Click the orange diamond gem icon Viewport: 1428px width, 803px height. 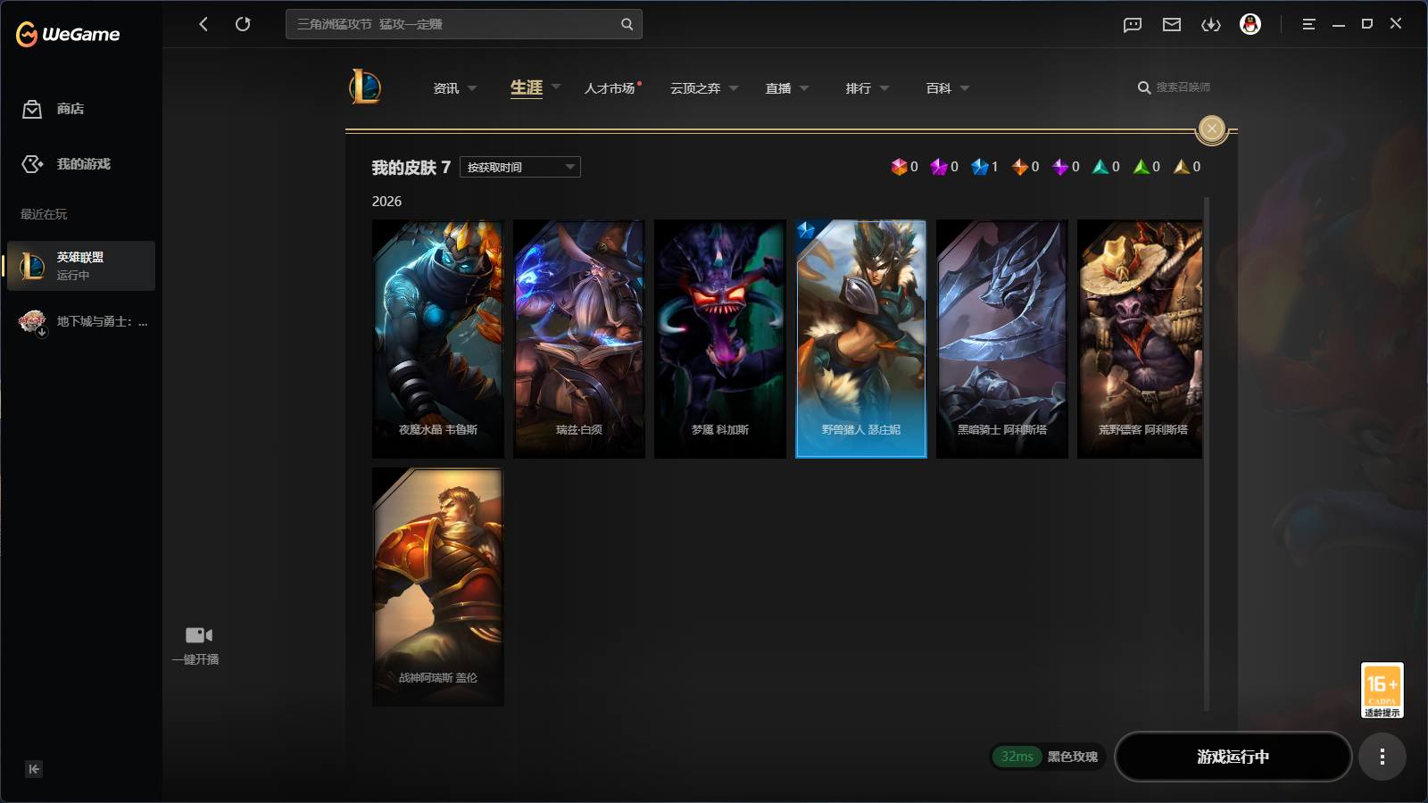tap(1020, 167)
